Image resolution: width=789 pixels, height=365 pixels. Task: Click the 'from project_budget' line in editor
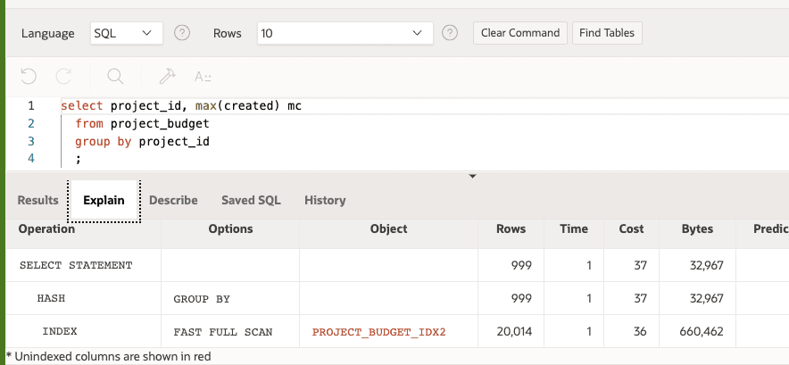click(x=142, y=123)
